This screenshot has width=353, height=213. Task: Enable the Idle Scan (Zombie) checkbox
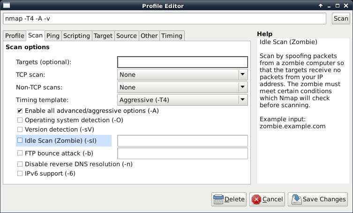20,140
